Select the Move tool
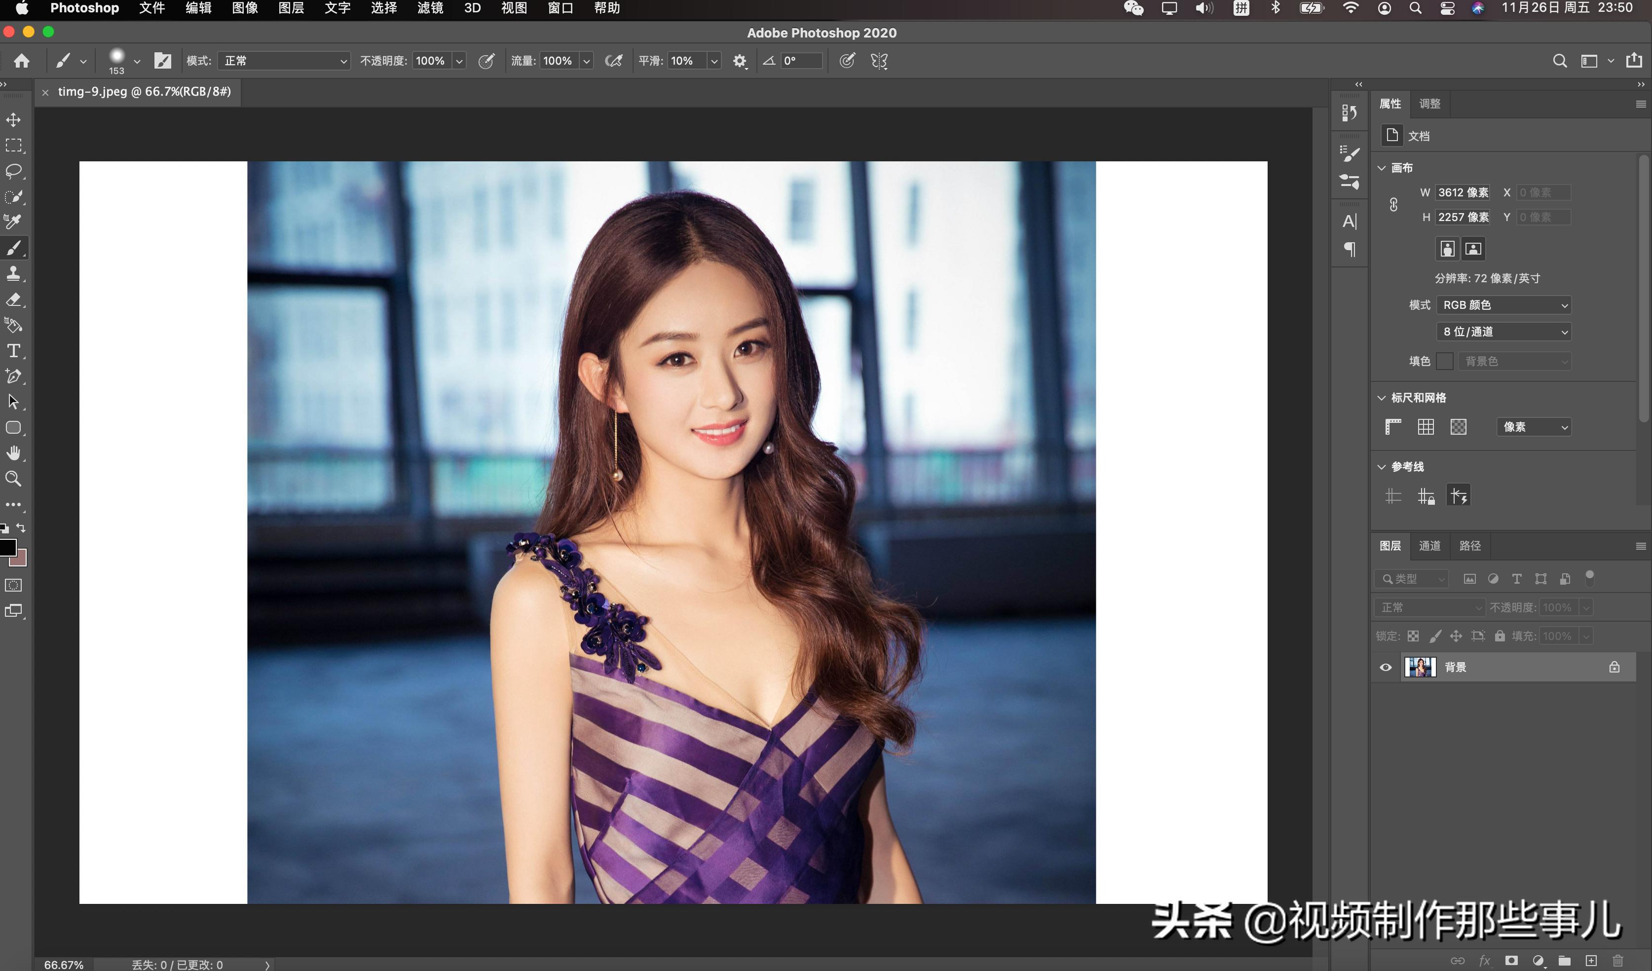1652x971 pixels. click(x=13, y=120)
